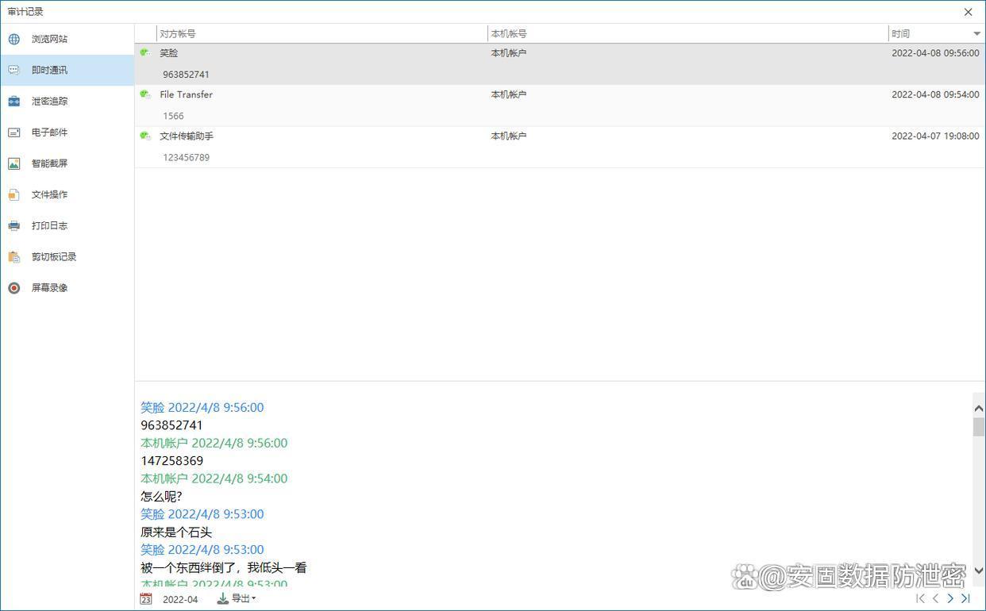Image resolution: width=986 pixels, height=611 pixels.
Task: Click the header 本机帐户 2022/4/8 9:54:00
Action: pos(214,478)
